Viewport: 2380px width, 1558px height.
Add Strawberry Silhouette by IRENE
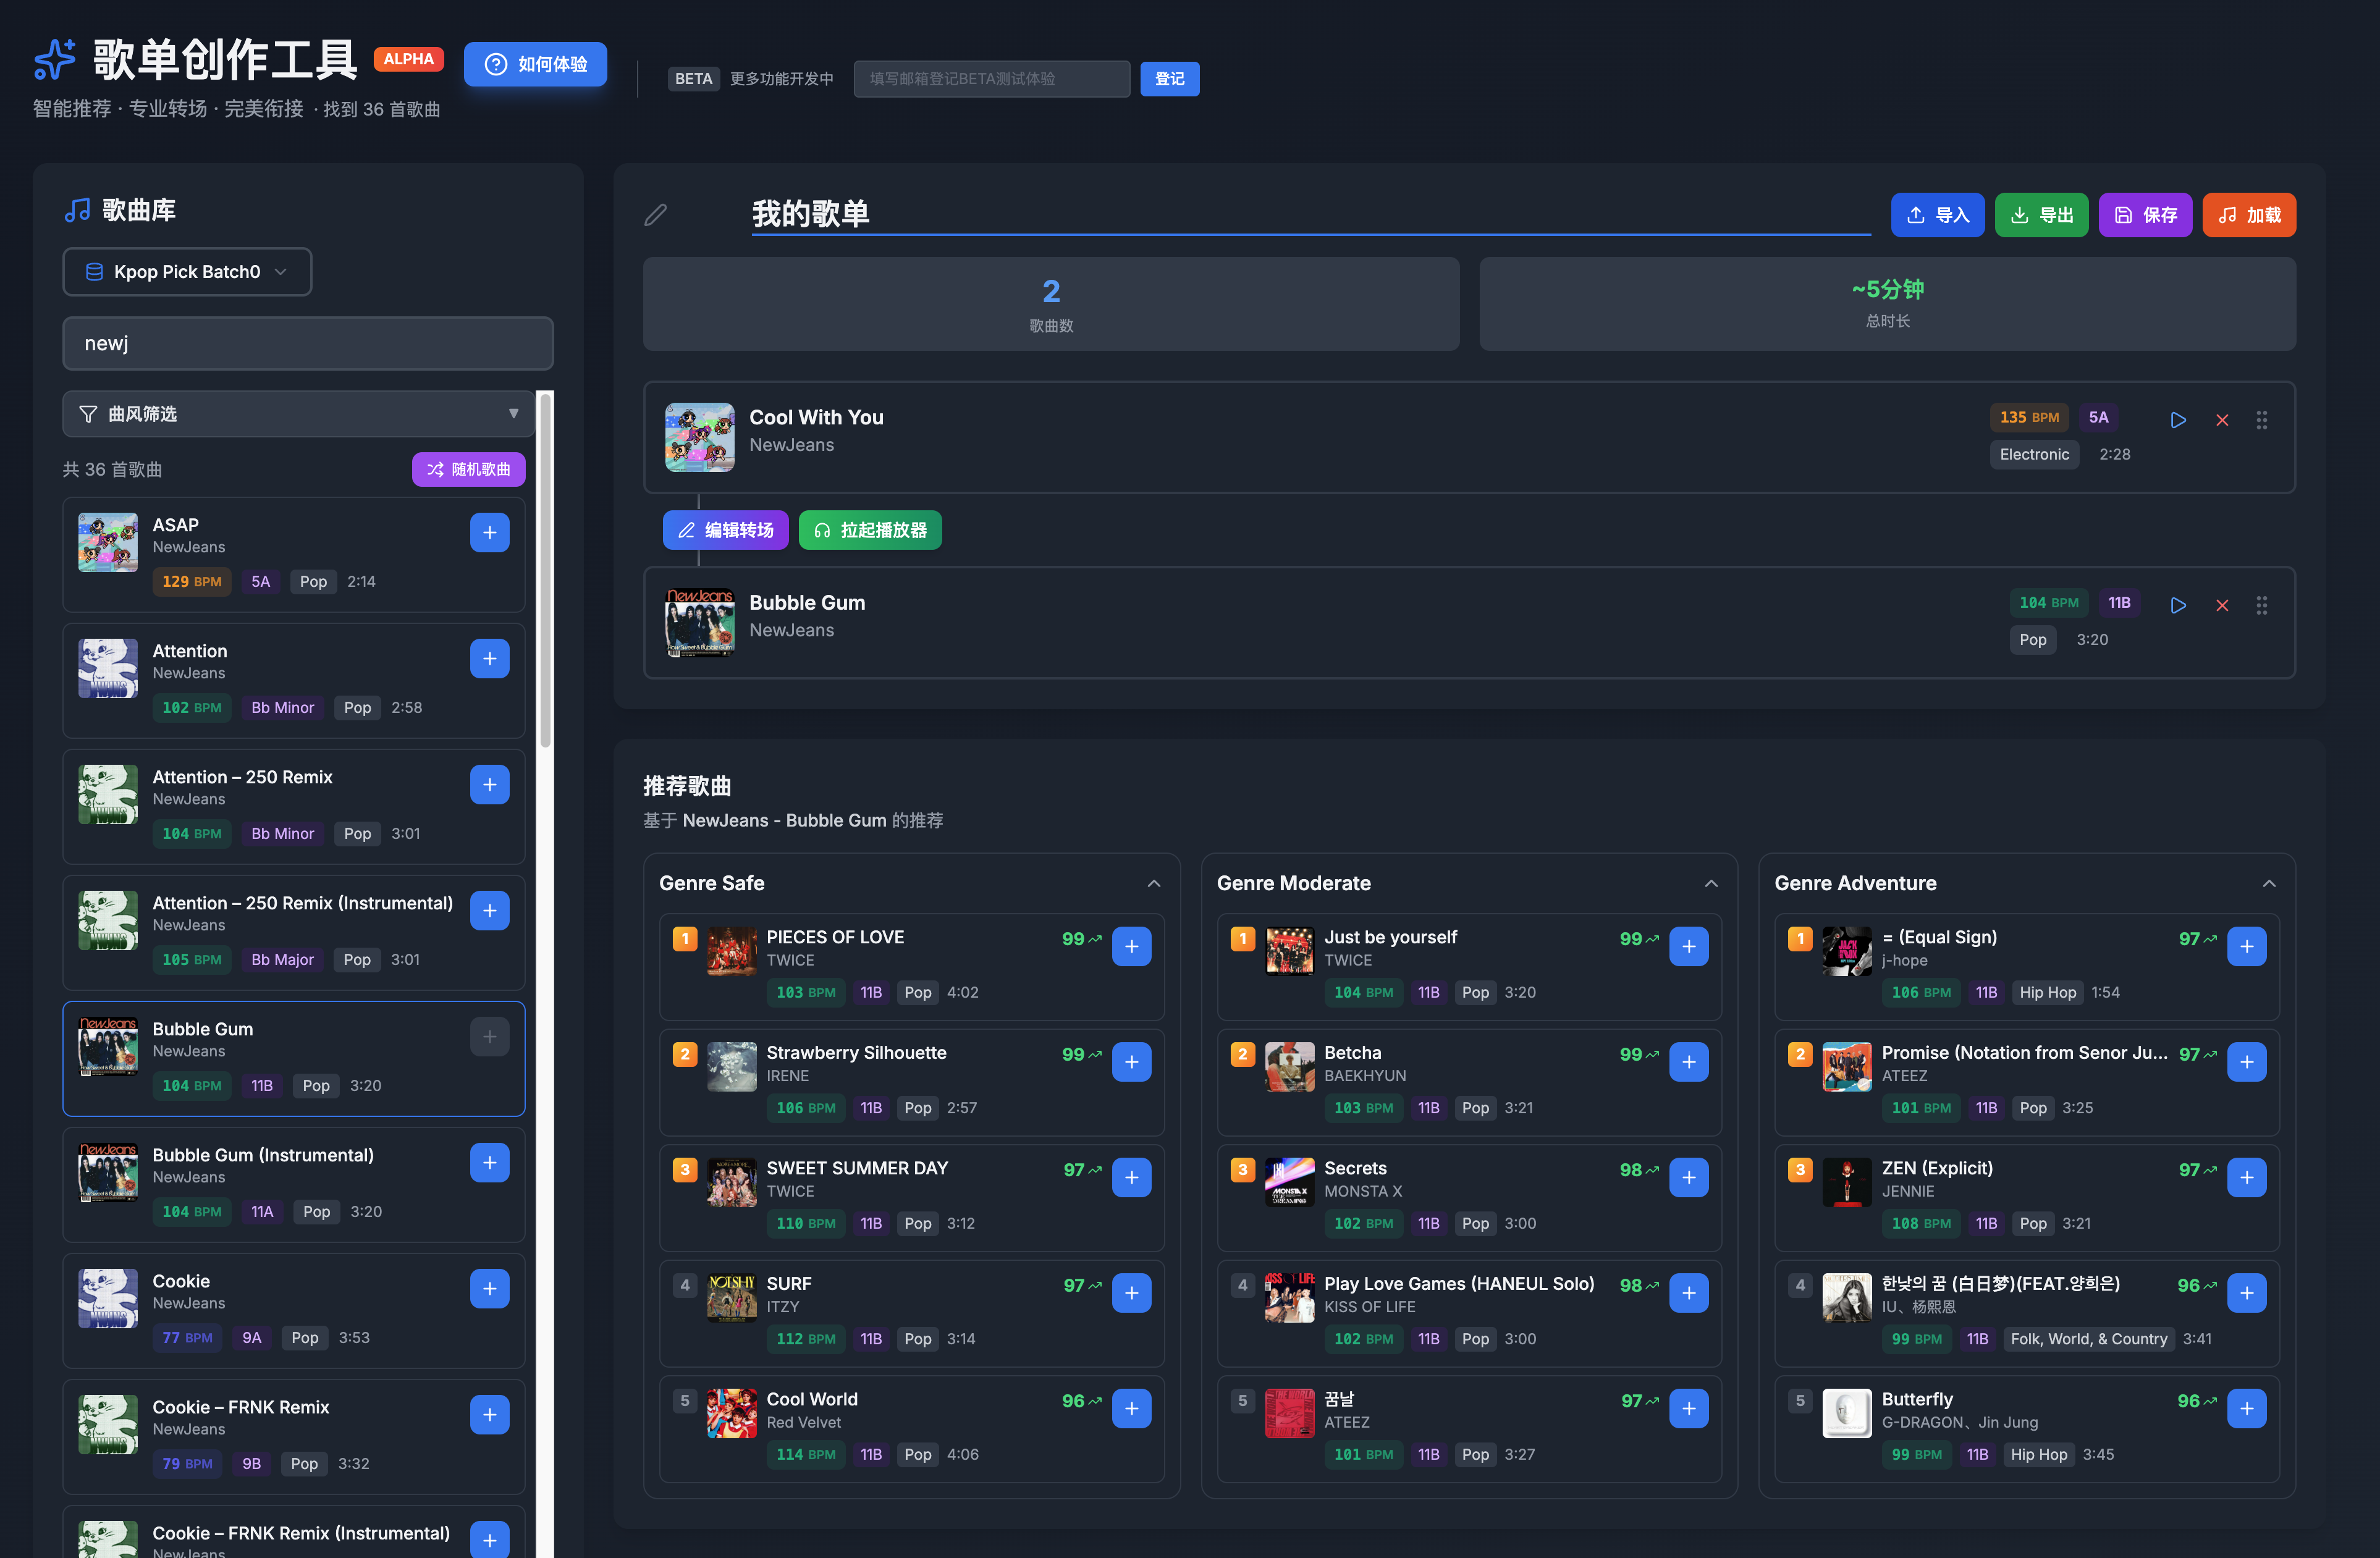(x=1132, y=1062)
